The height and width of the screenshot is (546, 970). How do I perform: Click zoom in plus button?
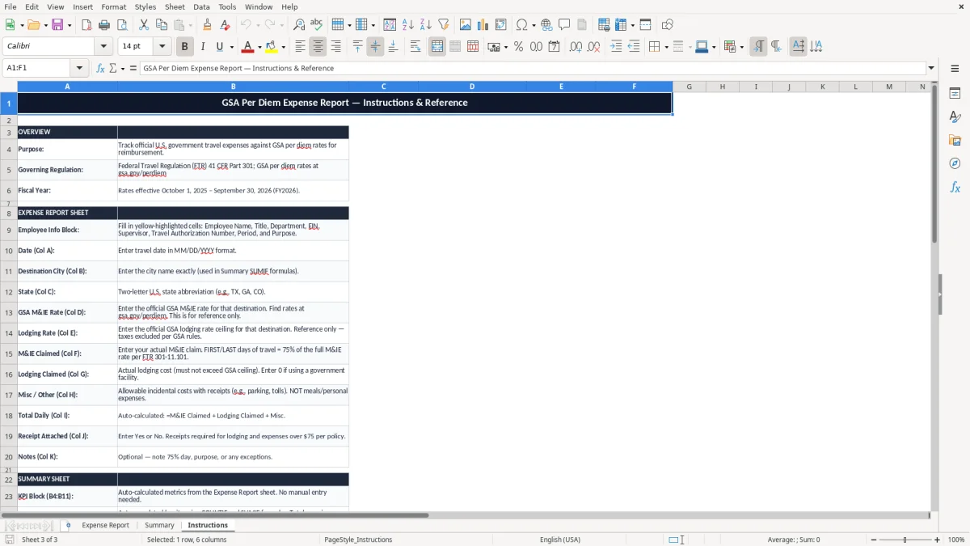point(937,540)
